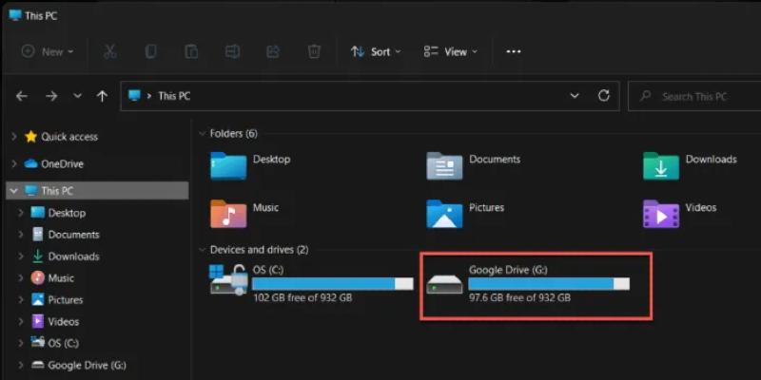The height and width of the screenshot is (380, 761).
Task: Open the See more ellipsis menu
Action: tap(514, 51)
